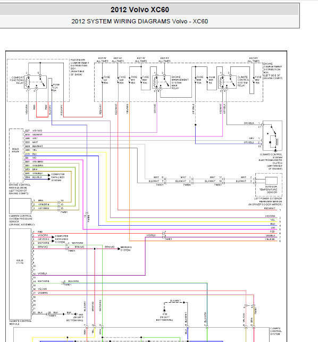Click the "BLK/WHT" dashed ground wire label

tap(175, 301)
